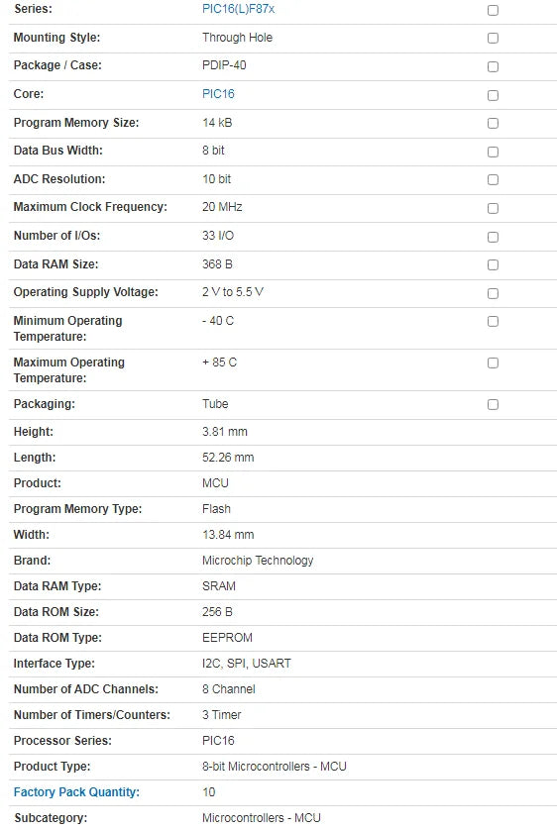Tick the Mounting Style checkbox
This screenshot has width=557, height=830.
(x=493, y=38)
